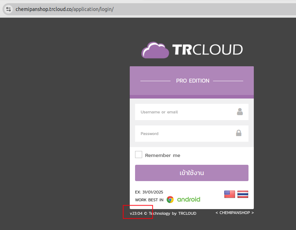Screen dimensions: 296x230
Task: Switch language with the US flag icon
Action: click(230, 194)
